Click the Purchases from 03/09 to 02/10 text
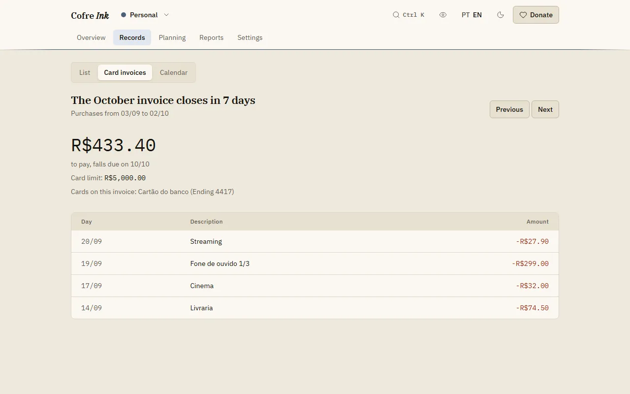The width and height of the screenshot is (630, 394). (120, 113)
